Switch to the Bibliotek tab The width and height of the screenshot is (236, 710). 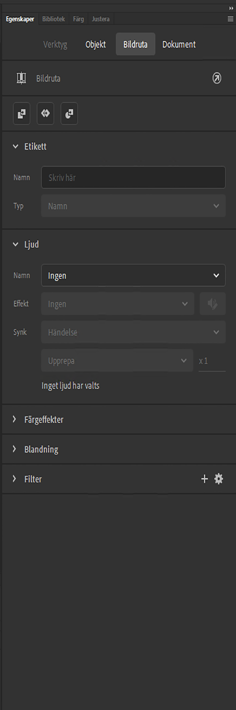tap(53, 19)
